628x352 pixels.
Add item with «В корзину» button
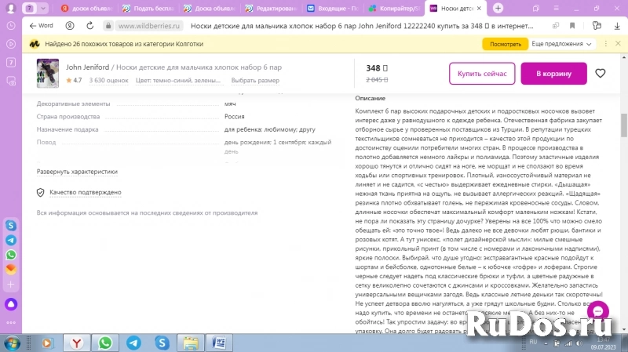tap(553, 74)
